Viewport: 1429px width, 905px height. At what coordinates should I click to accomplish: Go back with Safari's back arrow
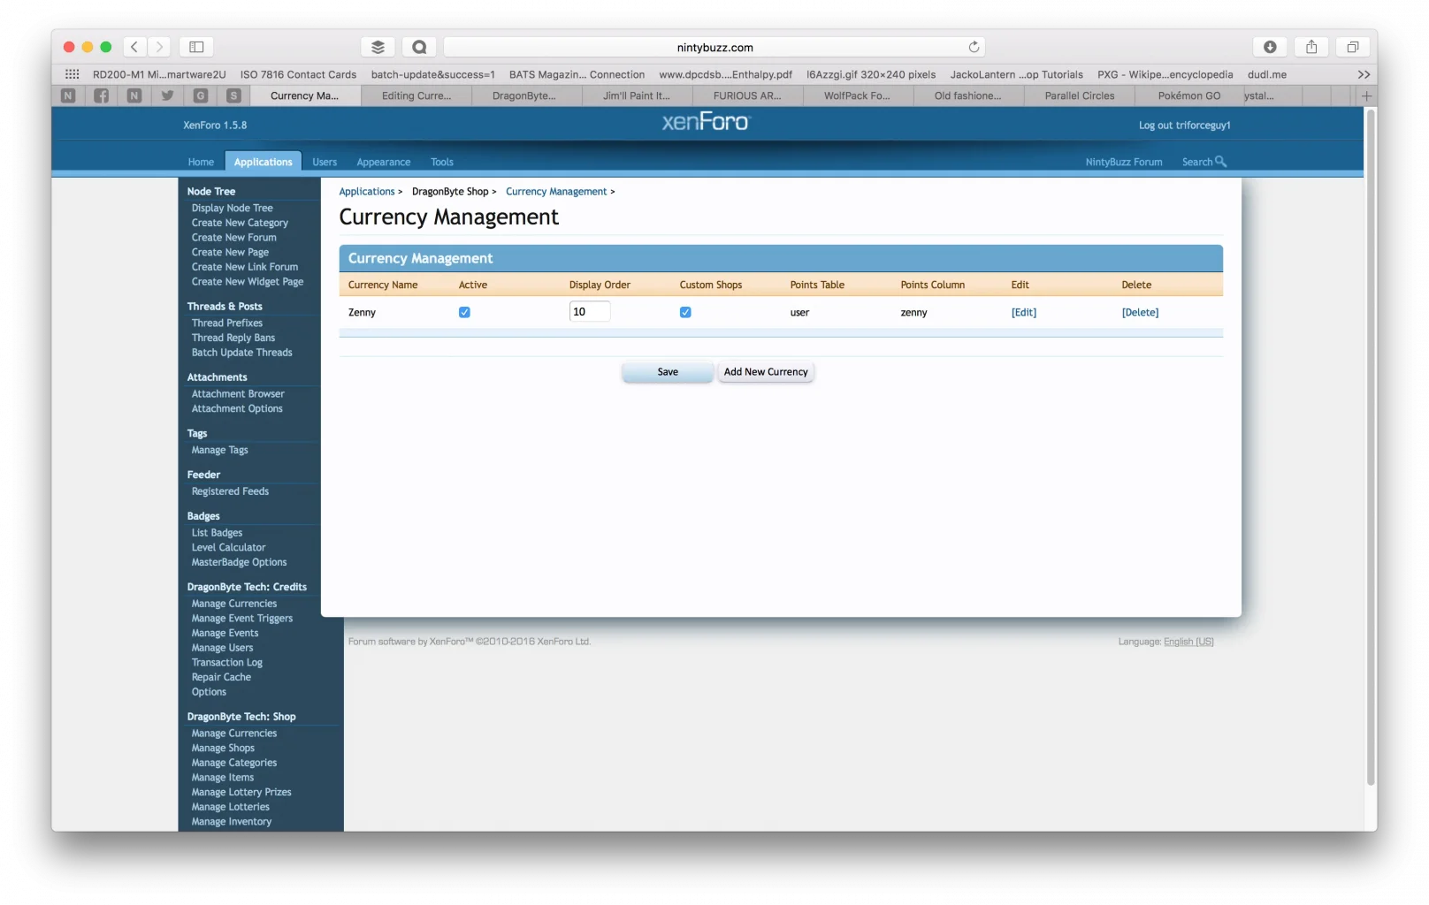pyautogui.click(x=134, y=47)
